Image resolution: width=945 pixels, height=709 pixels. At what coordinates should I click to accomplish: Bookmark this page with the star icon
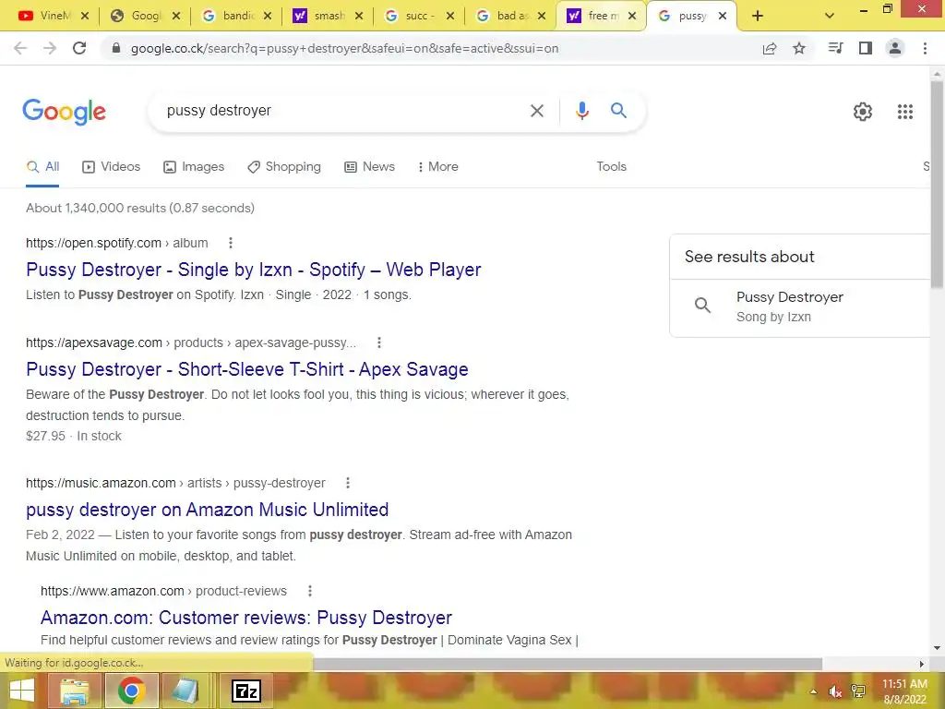coord(799,48)
